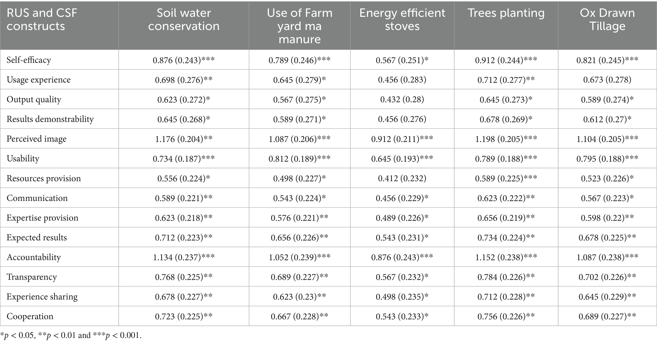The image size is (657, 343).
Task: Select the "Accountability" row label
Action: coord(34,257)
